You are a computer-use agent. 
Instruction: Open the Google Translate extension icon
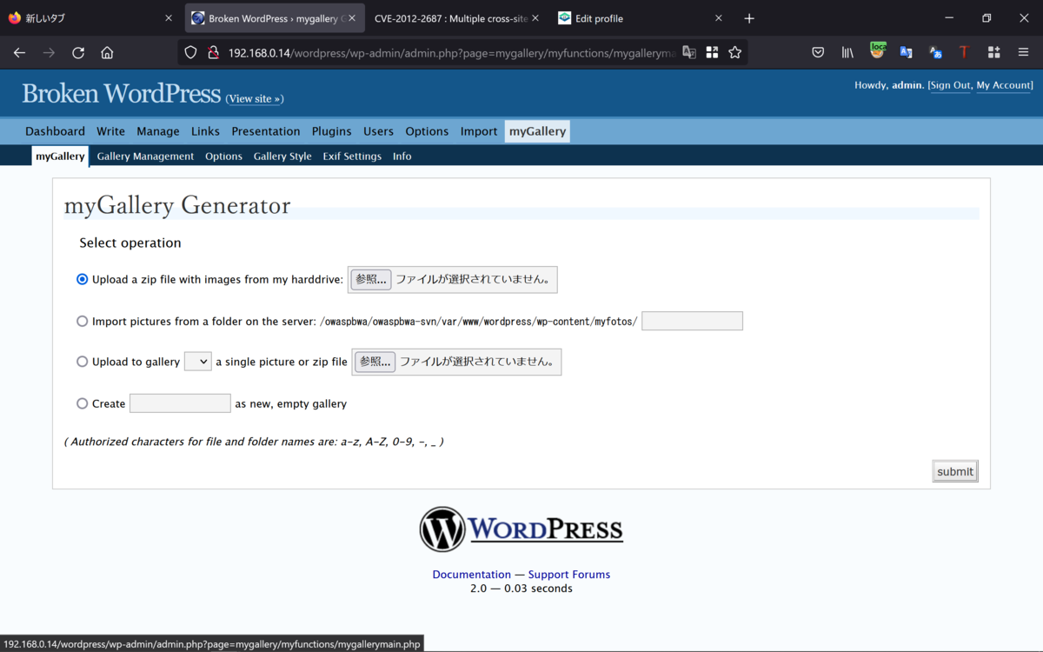click(x=906, y=52)
